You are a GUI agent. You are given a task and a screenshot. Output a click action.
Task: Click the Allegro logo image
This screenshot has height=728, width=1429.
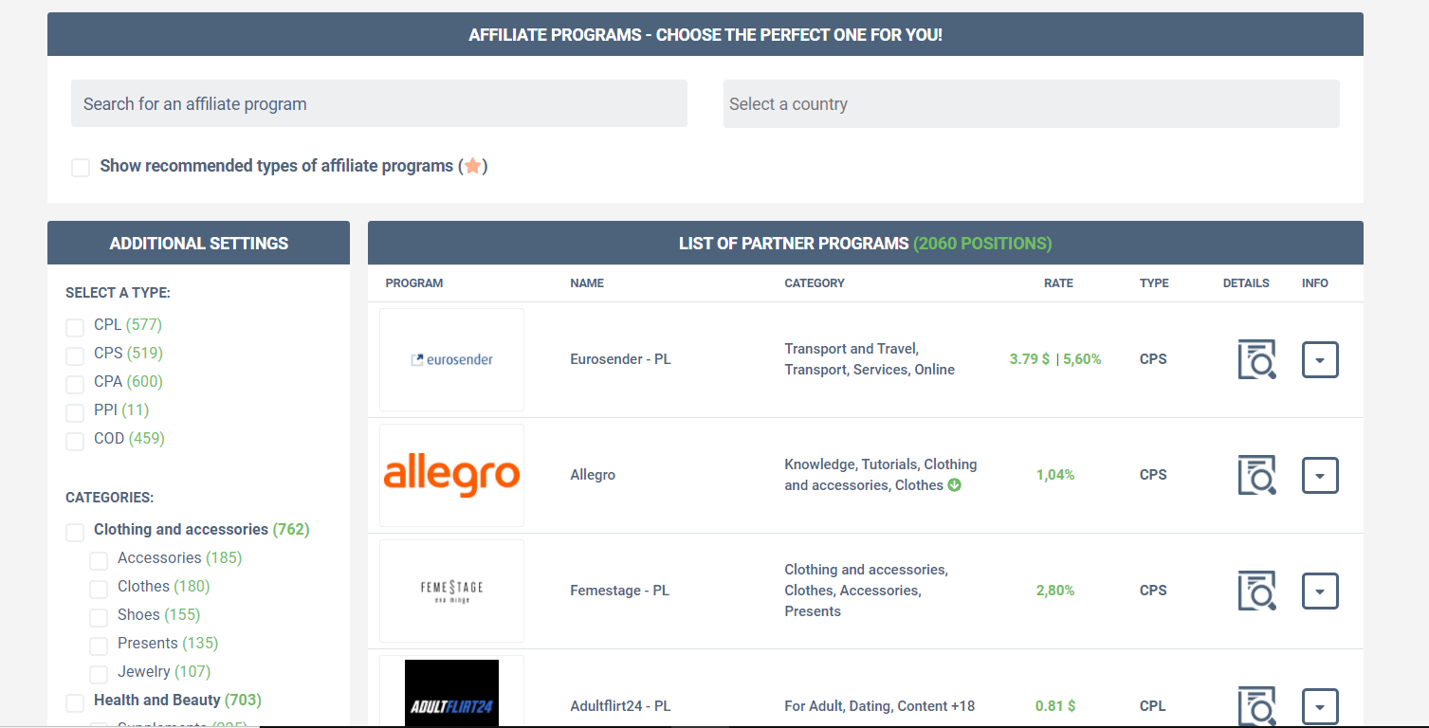click(451, 475)
